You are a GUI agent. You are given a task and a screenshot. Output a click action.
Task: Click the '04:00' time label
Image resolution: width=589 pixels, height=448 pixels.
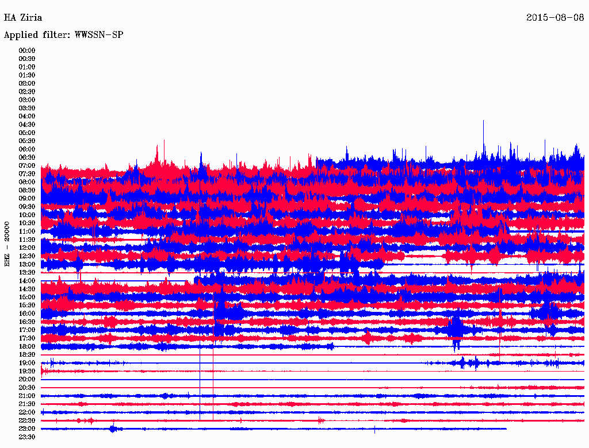coord(27,117)
